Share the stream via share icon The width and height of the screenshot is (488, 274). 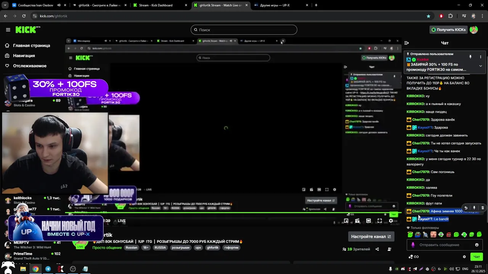377,249
